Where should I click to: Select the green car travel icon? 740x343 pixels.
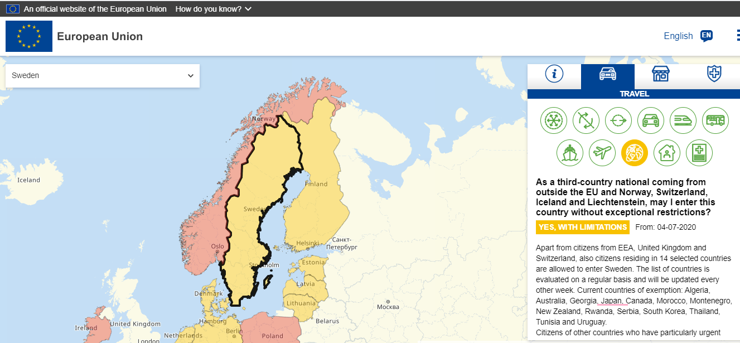(x=651, y=120)
